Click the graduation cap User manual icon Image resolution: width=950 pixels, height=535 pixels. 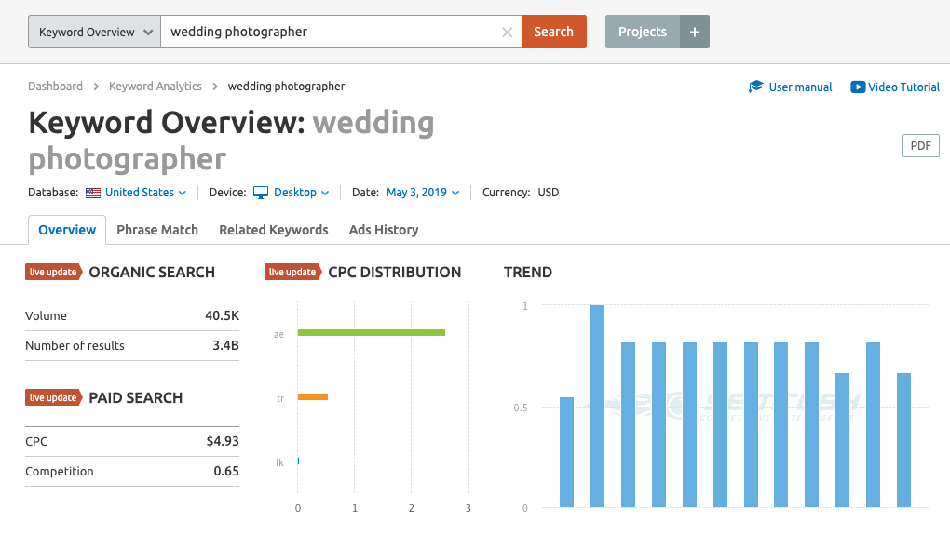pos(755,87)
